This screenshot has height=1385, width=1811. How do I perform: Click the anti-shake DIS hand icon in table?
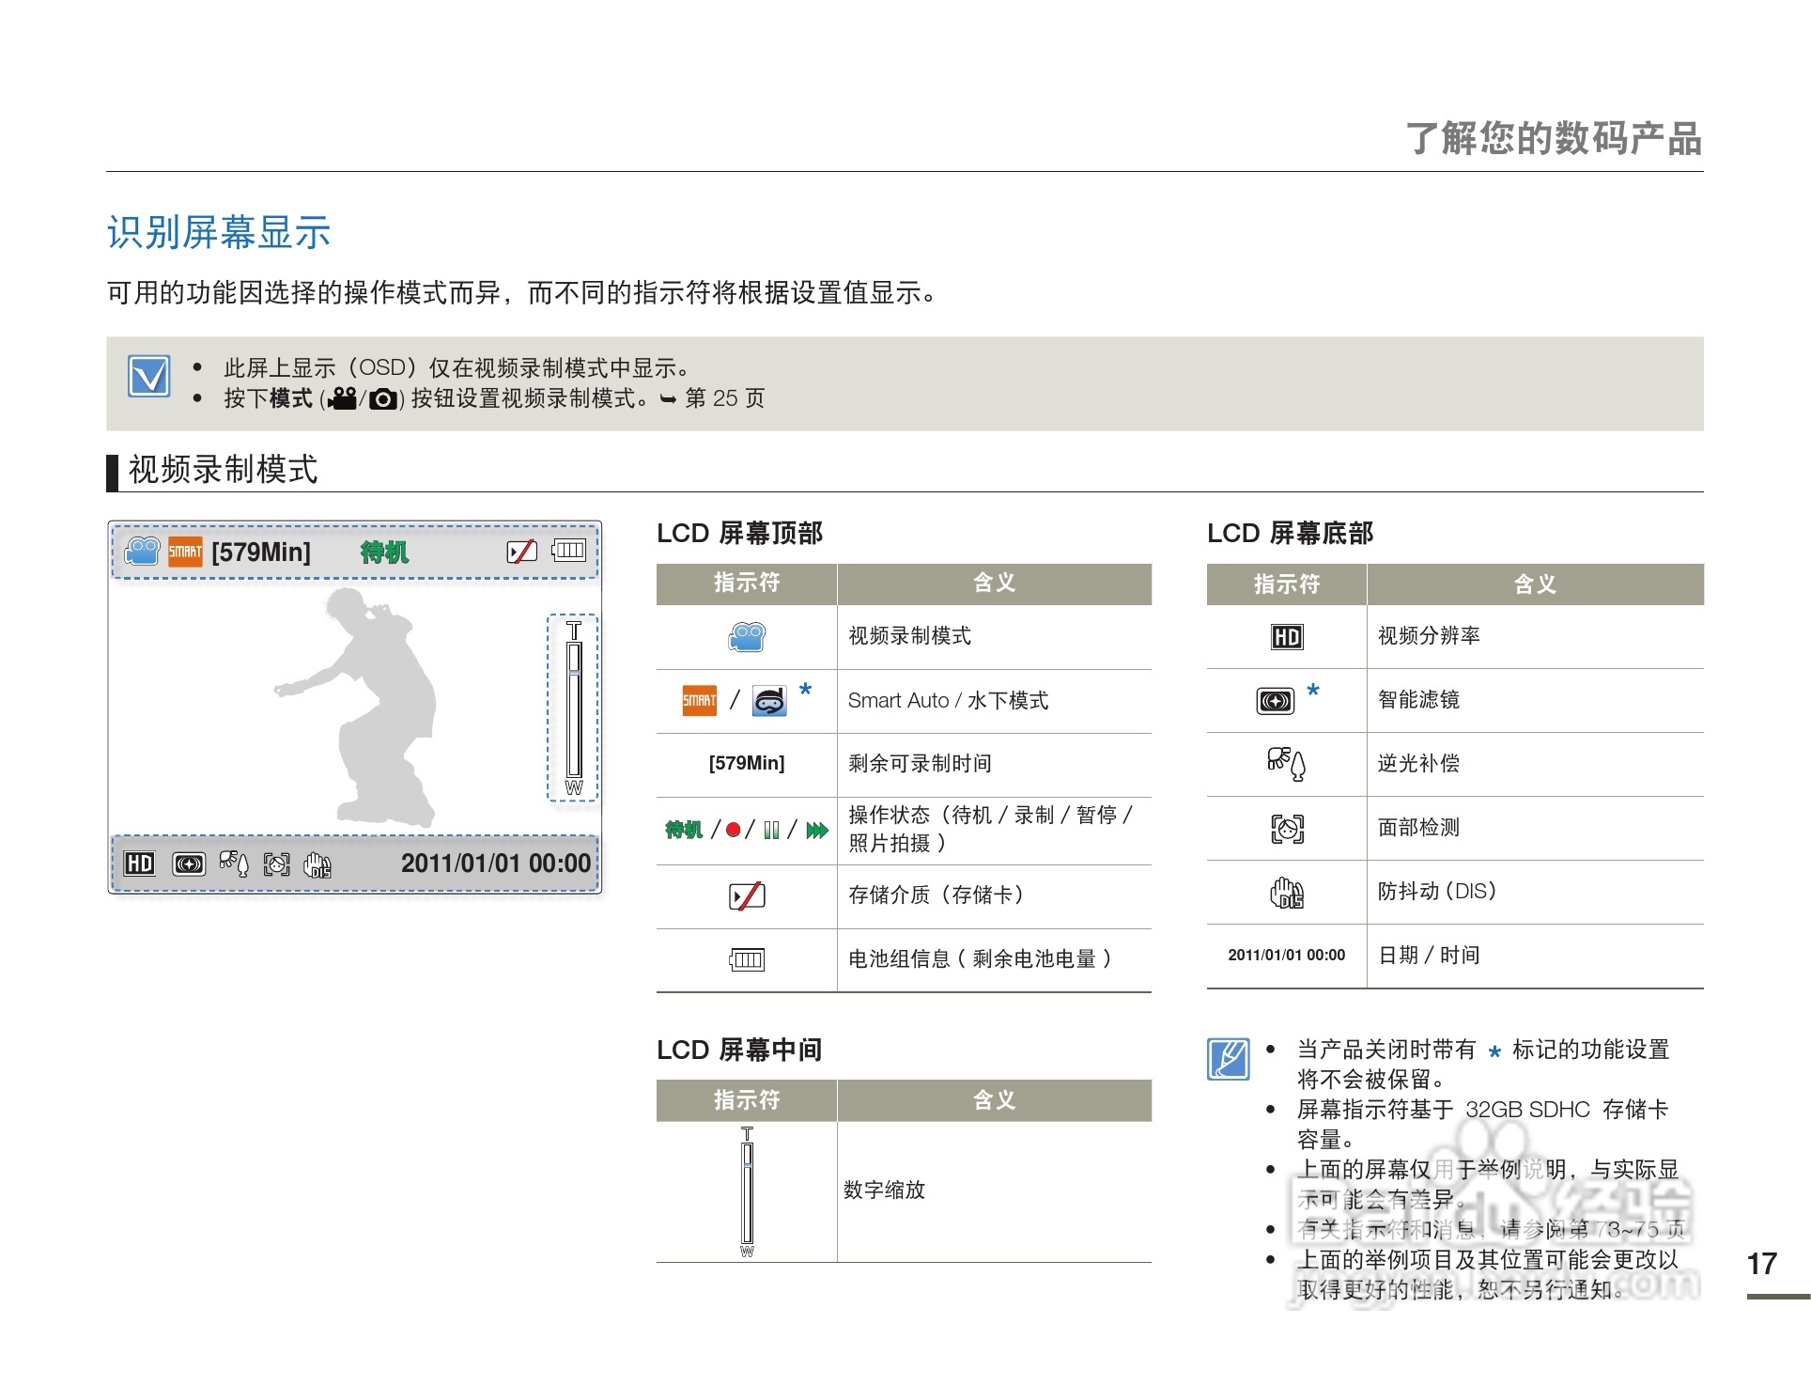pyautogui.click(x=1286, y=892)
